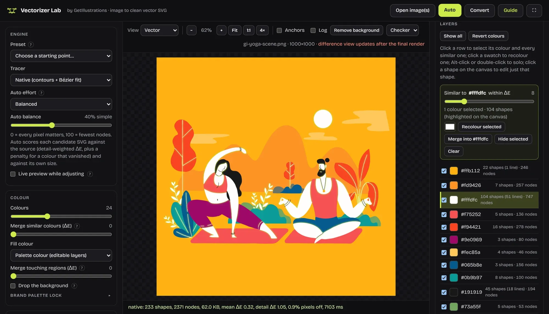This screenshot has height=314, width=549.
Task: Click Revert colours
Action: click(488, 36)
